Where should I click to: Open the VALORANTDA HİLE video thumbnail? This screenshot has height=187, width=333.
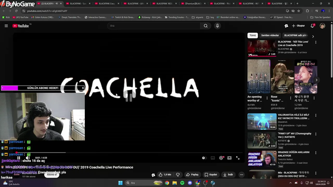coord(262,121)
